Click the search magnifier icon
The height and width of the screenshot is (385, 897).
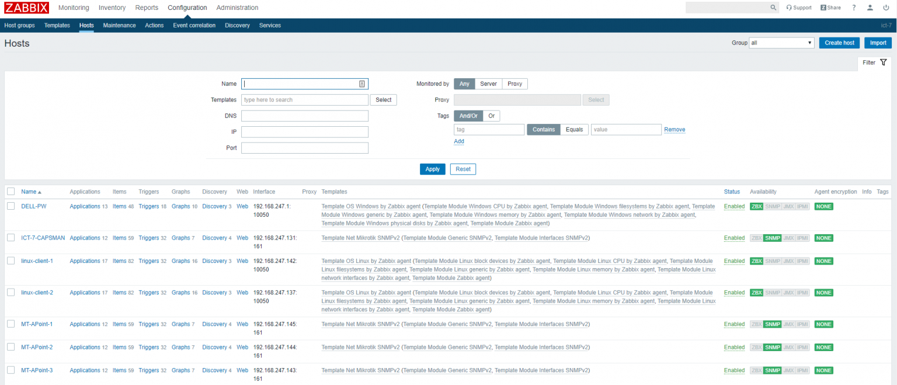[x=773, y=7]
